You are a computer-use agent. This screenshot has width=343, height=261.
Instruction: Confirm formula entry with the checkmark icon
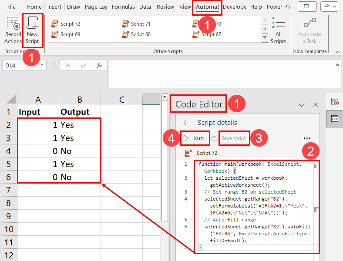[x=84, y=65]
